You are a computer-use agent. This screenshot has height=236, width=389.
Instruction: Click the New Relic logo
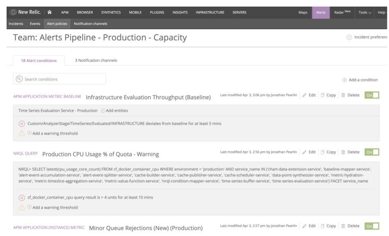pos(25,12)
